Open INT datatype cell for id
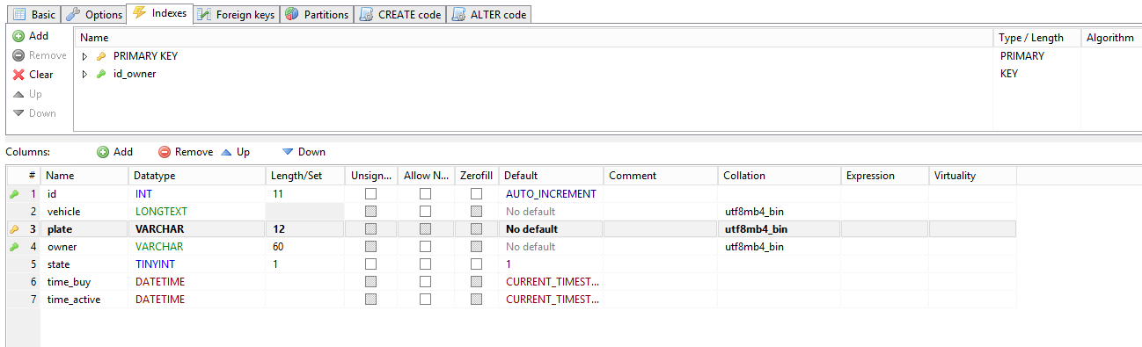 point(197,194)
